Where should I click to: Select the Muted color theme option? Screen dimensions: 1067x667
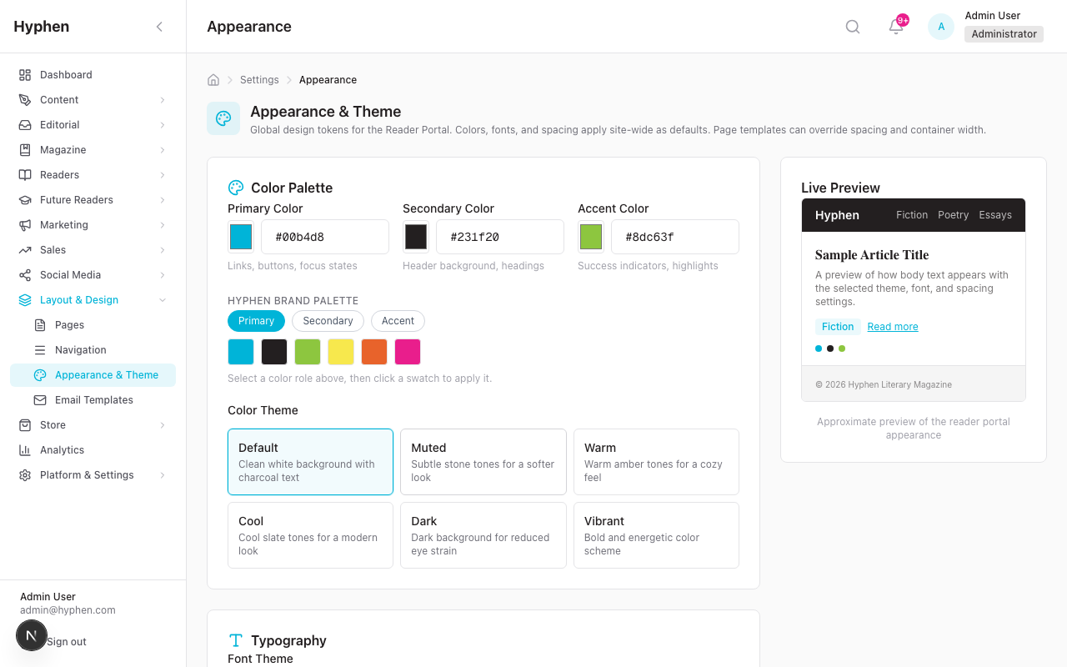point(483,462)
